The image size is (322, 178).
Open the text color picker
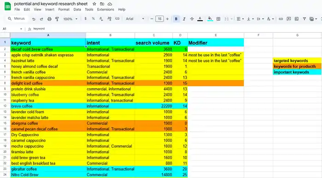coord(200,19)
